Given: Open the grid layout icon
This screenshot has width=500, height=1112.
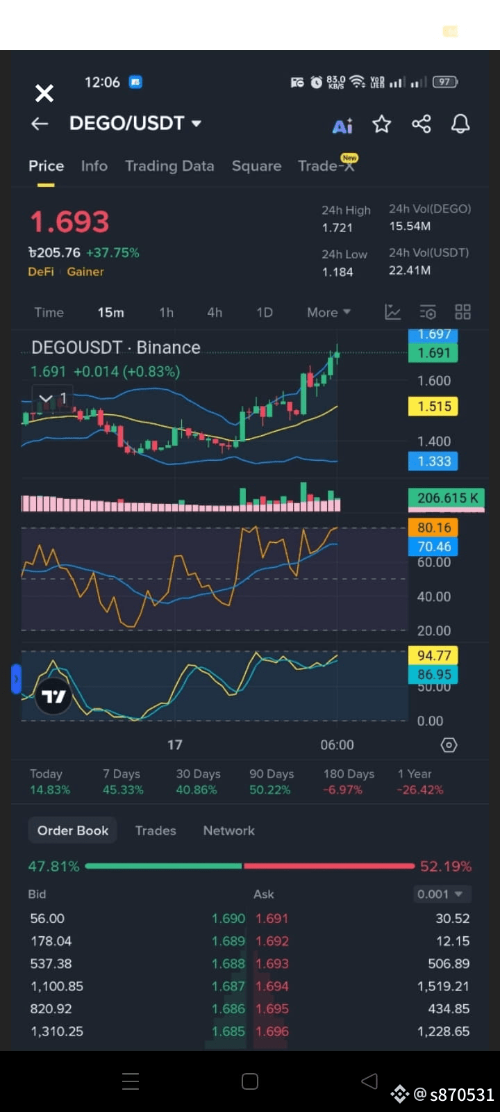Looking at the screenshot, I should [462, 312].
